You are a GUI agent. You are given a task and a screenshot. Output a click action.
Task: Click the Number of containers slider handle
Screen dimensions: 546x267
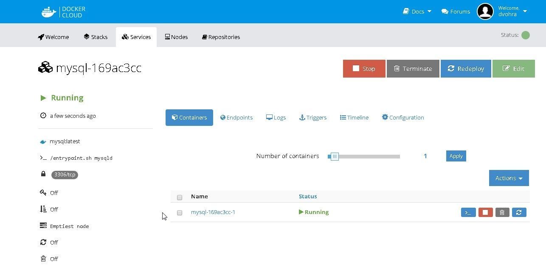click(335, 156)
